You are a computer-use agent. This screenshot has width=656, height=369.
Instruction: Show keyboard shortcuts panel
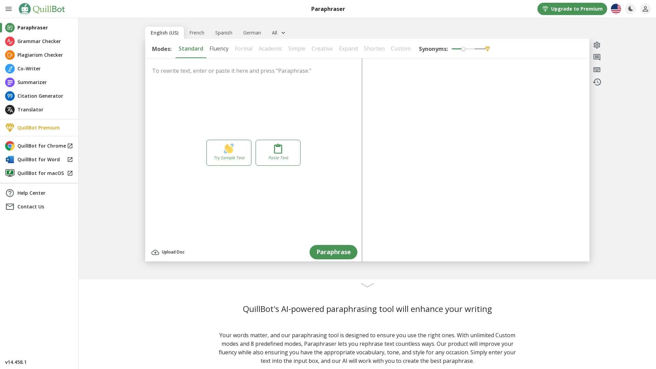597,70
